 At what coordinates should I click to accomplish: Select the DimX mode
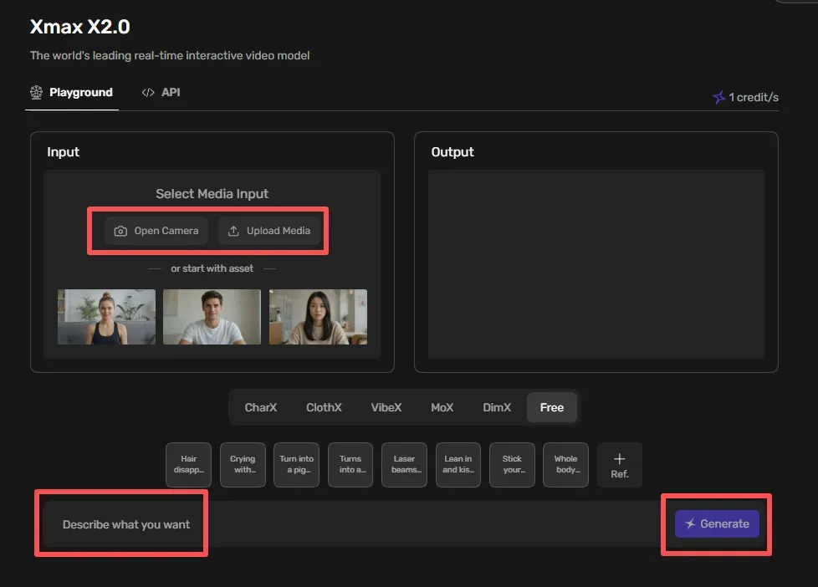(497, 407)
